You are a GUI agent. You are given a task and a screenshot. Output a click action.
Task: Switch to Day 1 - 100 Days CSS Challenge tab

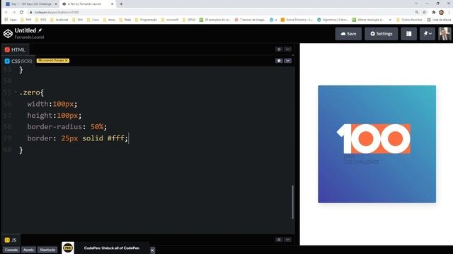(31, 4)
